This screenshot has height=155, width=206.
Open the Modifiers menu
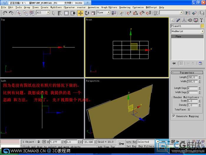point(56,7)
